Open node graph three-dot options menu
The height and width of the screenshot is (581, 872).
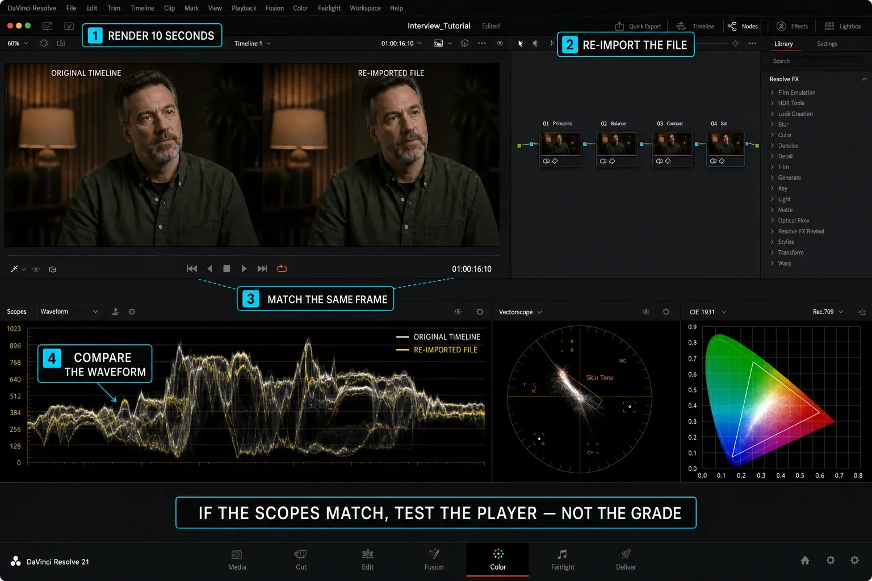pyautogui.click(x=752, y=43)
